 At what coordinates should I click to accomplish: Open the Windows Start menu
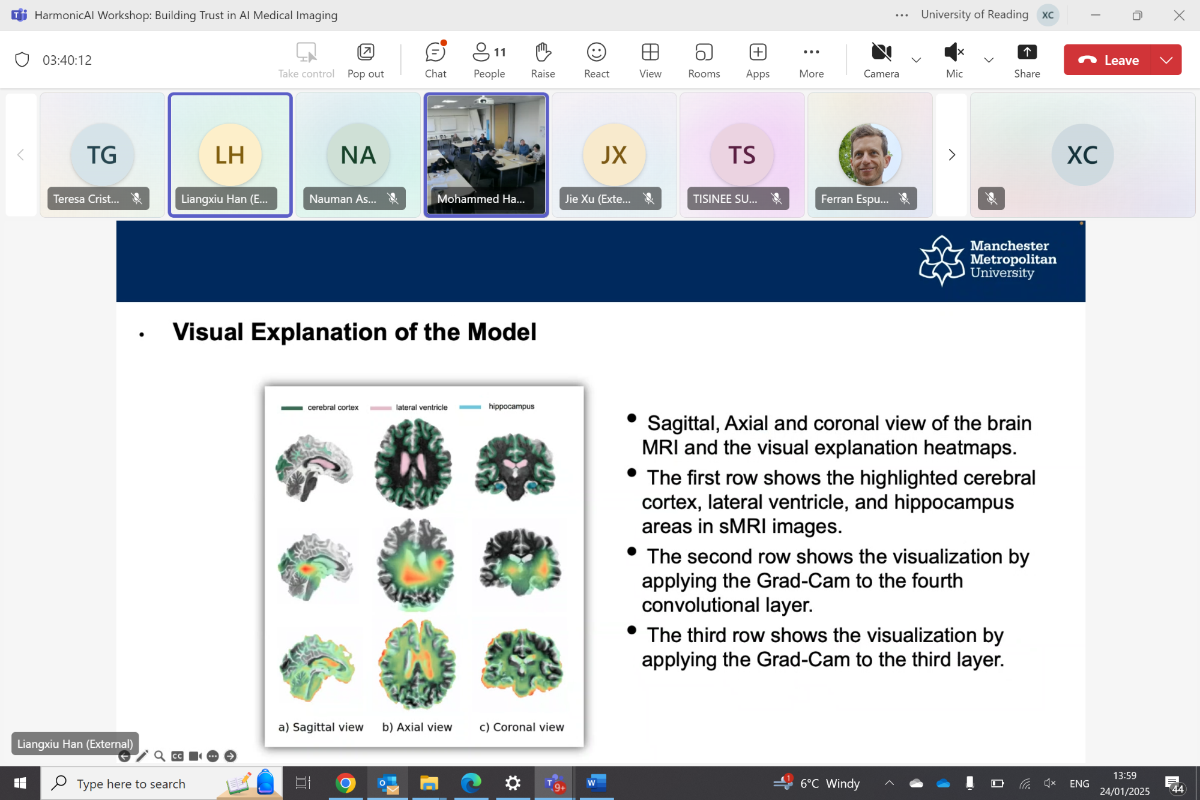click(20, 783)
